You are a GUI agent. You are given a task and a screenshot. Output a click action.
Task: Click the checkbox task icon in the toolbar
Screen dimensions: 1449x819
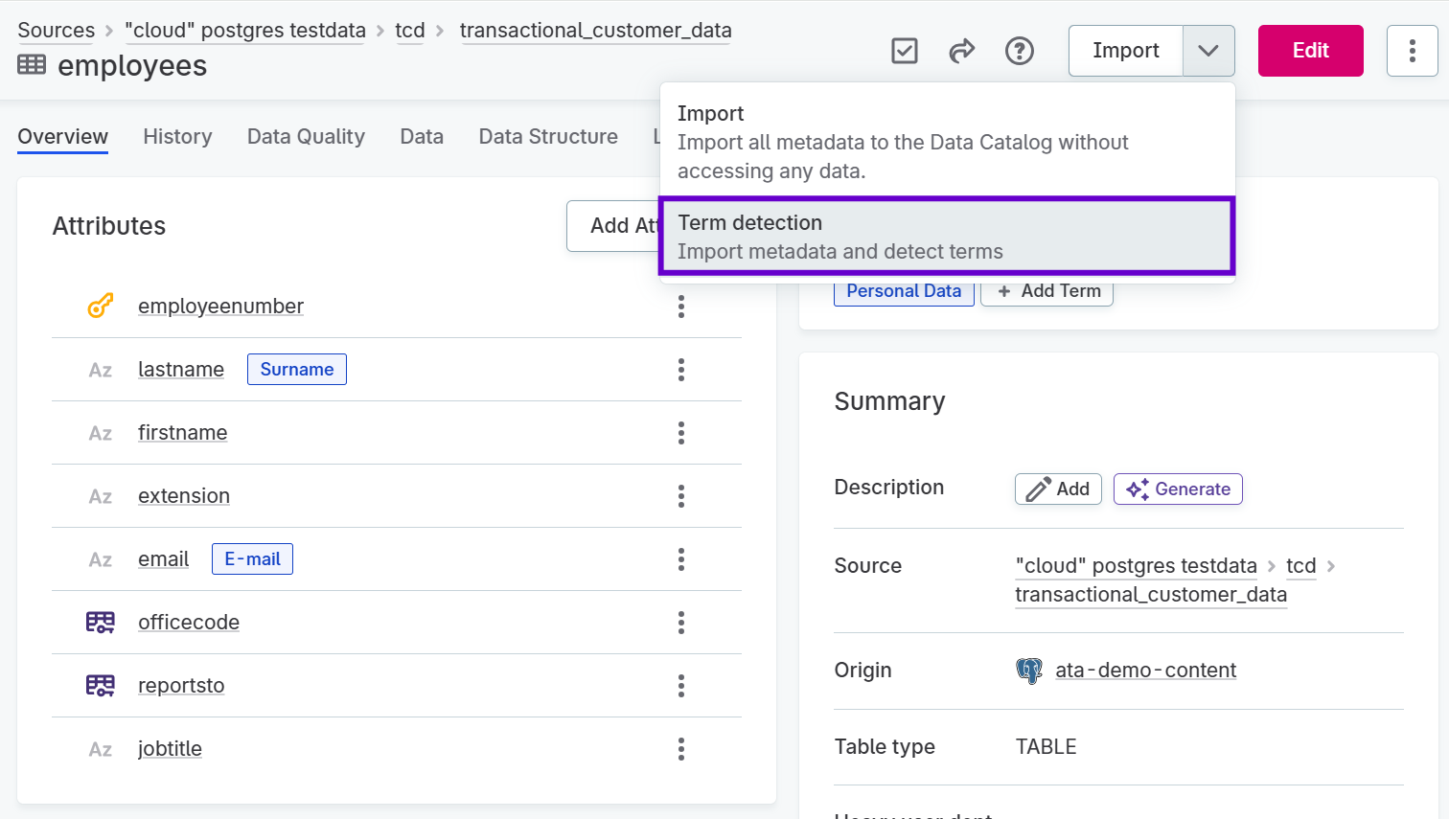pyautogui.click(x=904, y=51)
